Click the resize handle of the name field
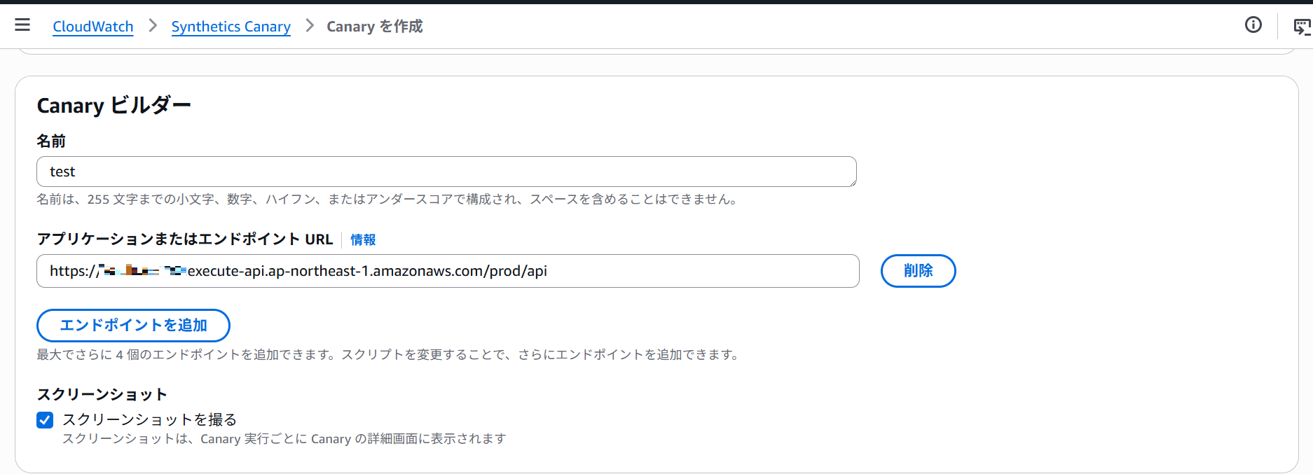 coord(852,183)
